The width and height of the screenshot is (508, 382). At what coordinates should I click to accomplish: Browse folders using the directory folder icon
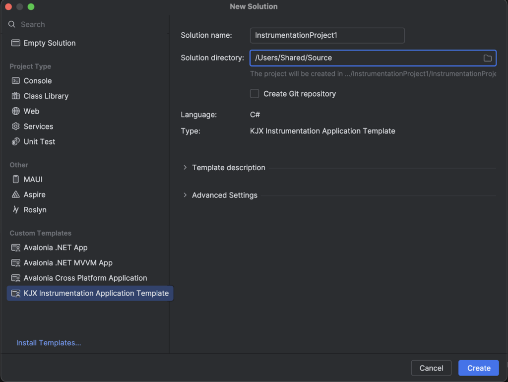coord(488,58)
